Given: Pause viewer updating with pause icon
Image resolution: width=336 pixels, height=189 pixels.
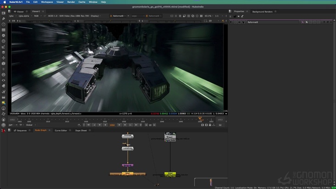Looking at the screenshot, I should (x=201, y=16).
